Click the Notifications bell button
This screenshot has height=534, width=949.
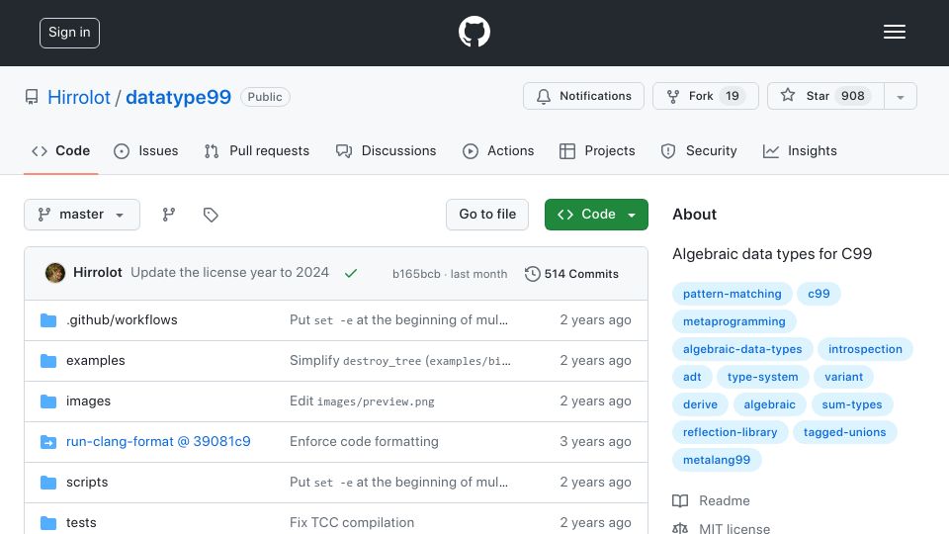coord(583,96)
